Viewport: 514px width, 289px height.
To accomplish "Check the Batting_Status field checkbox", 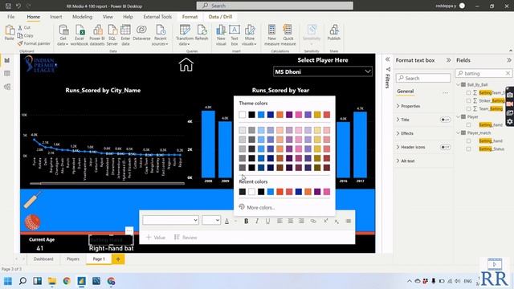I will [468, 149].
